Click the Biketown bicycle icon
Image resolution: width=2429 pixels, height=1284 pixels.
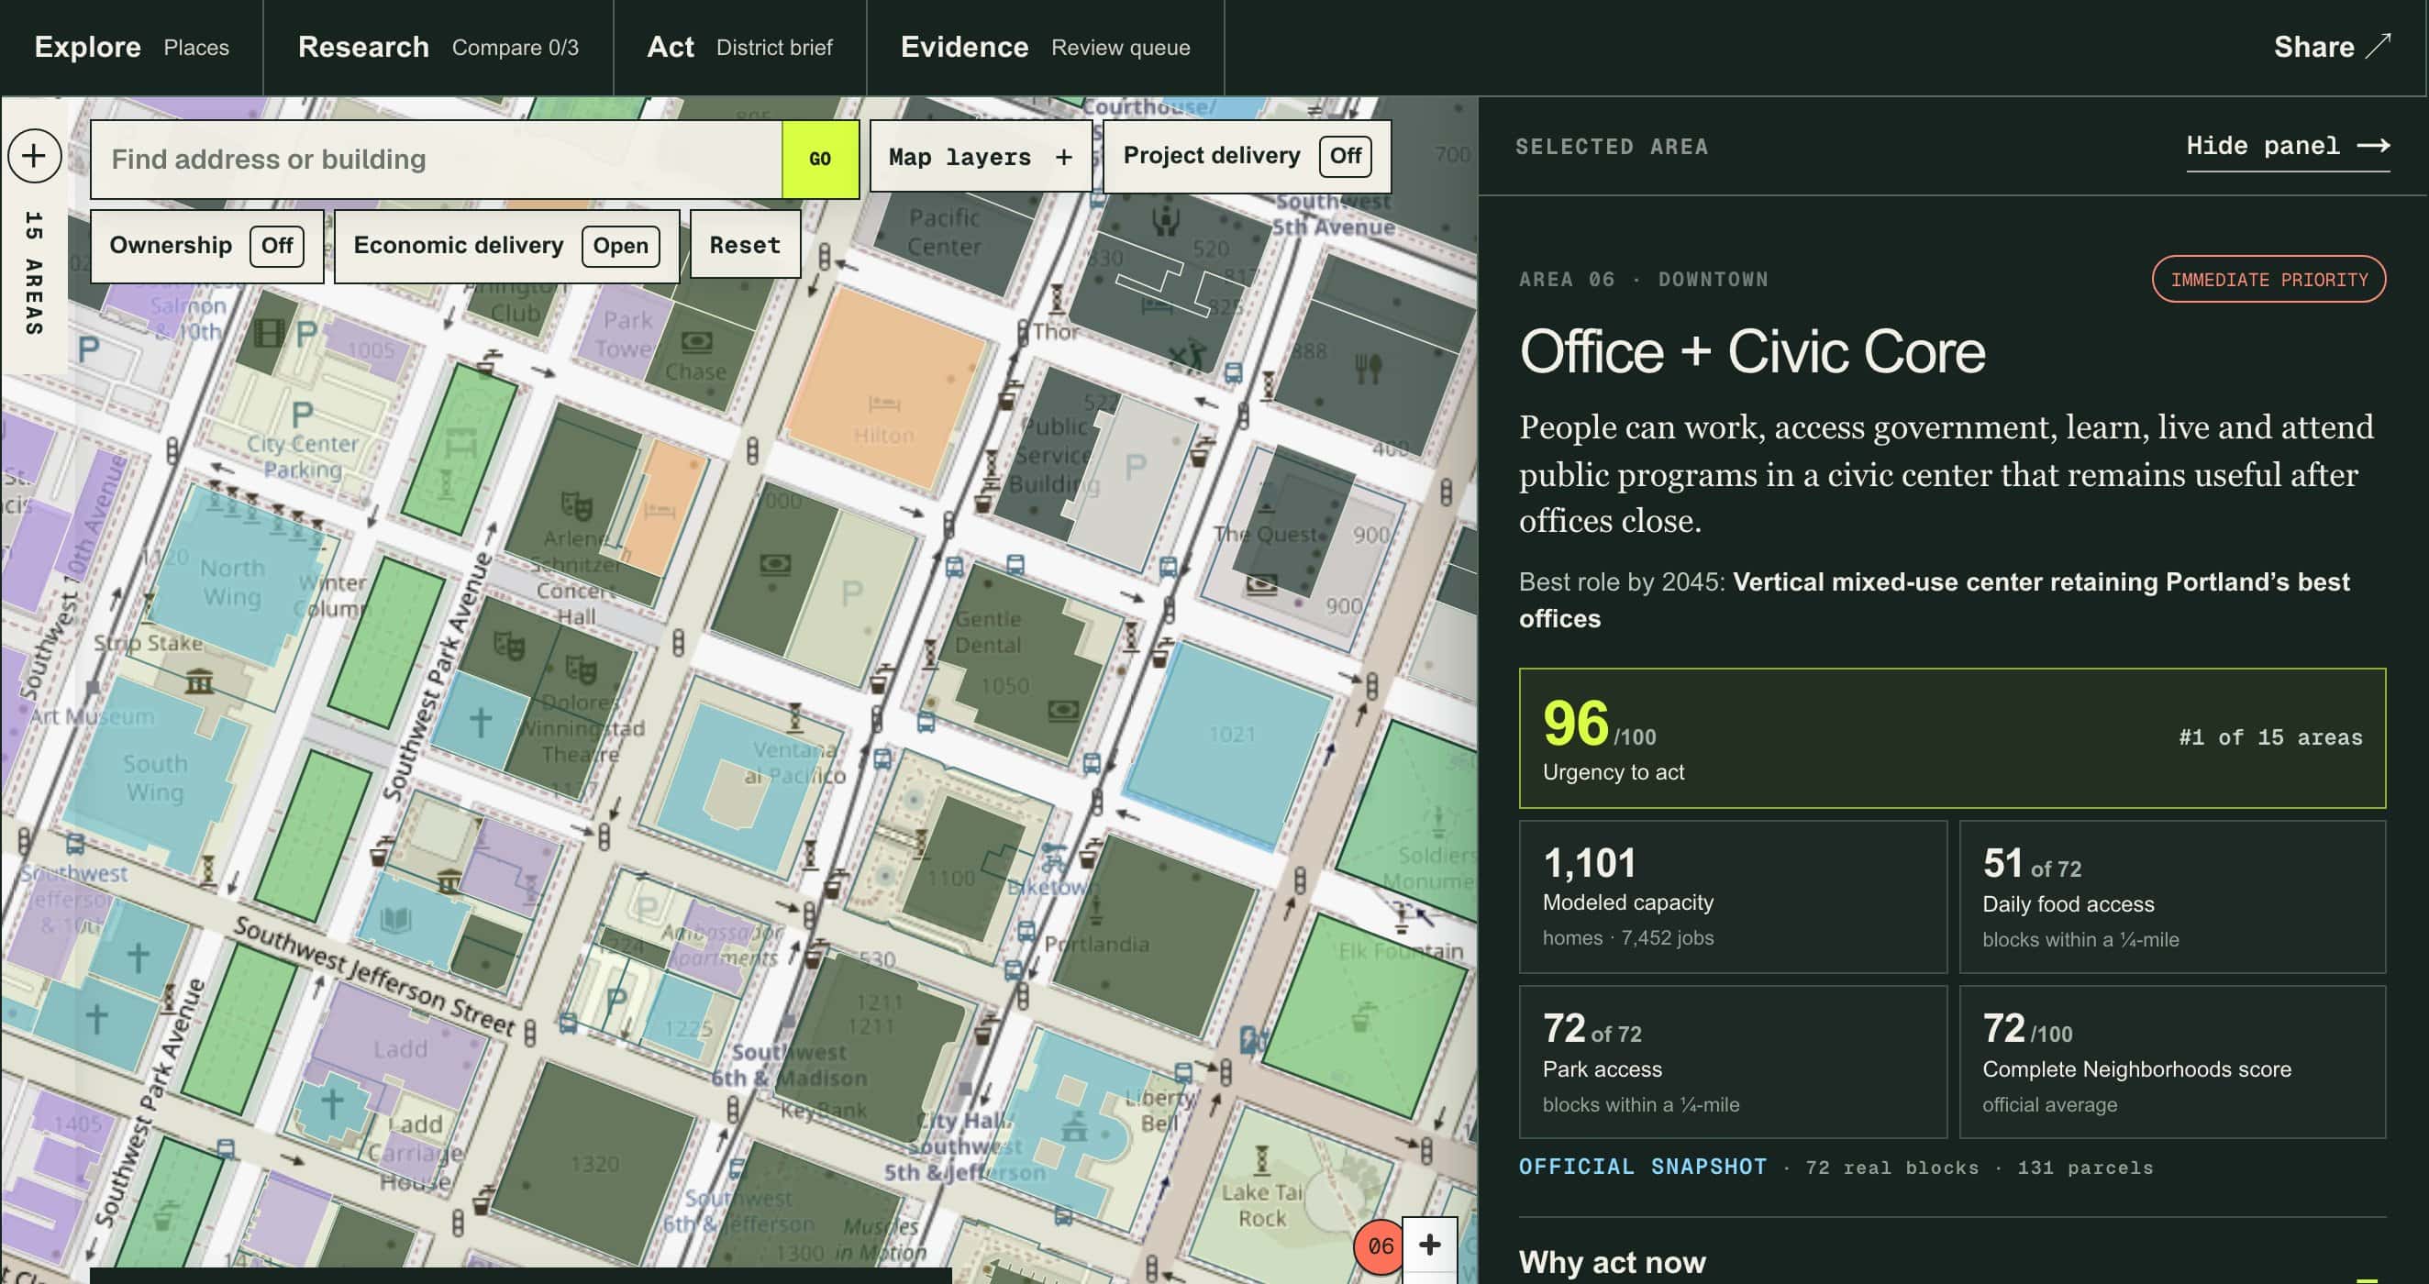pos(1052,857)
